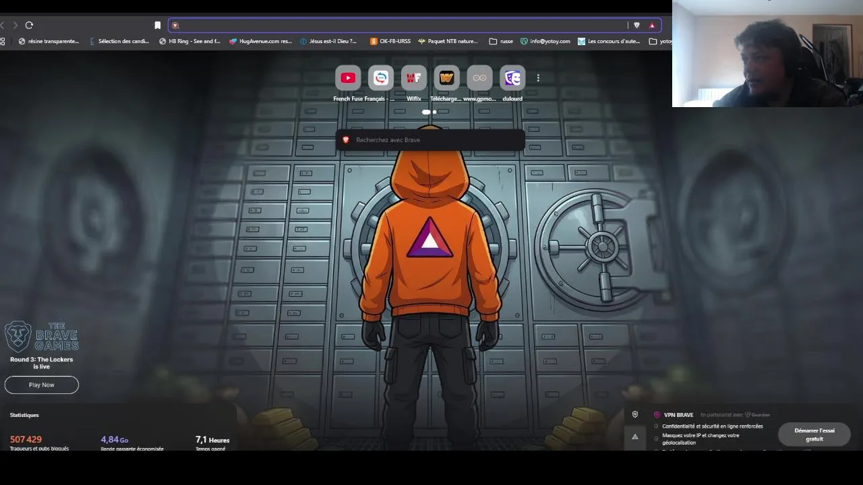Click Démarrer l'essai gratuit VPN button
The image size is (863, 485).
(x=814, y=434)
